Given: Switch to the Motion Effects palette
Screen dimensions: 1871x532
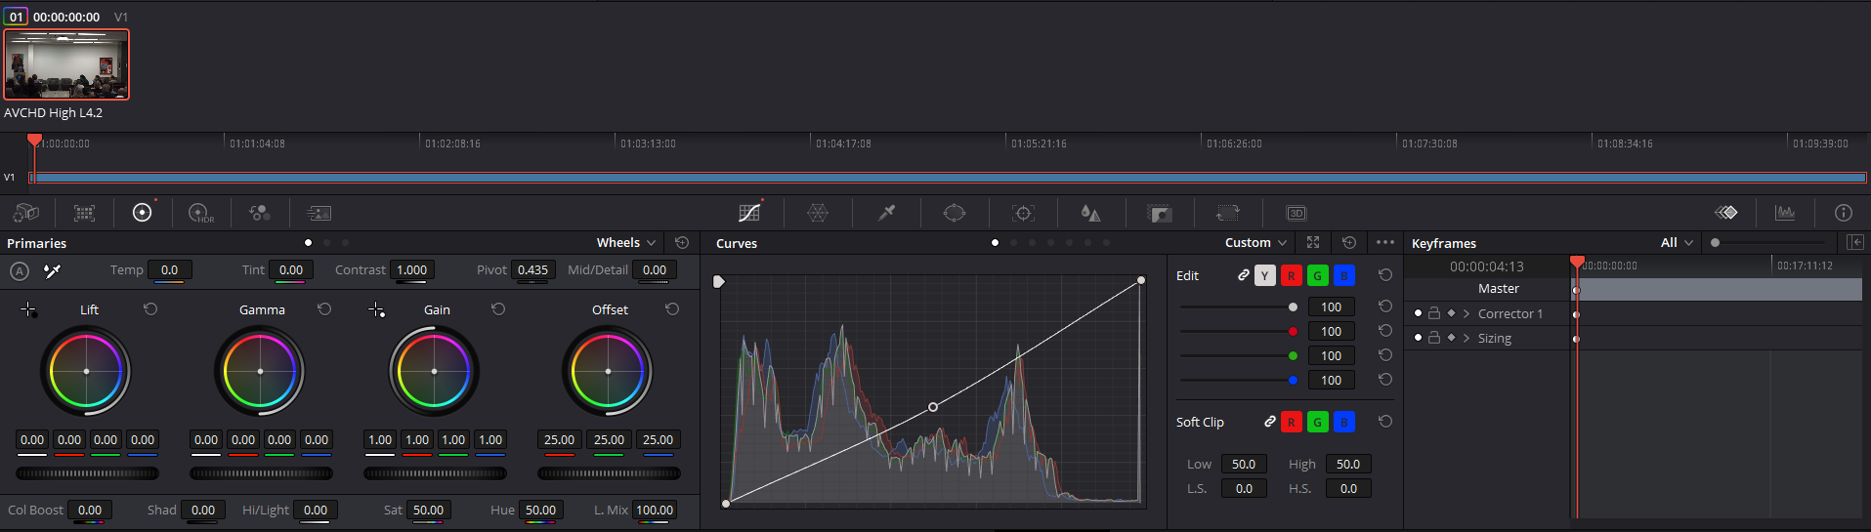Looking at the screenshot, I should (319, 213).
